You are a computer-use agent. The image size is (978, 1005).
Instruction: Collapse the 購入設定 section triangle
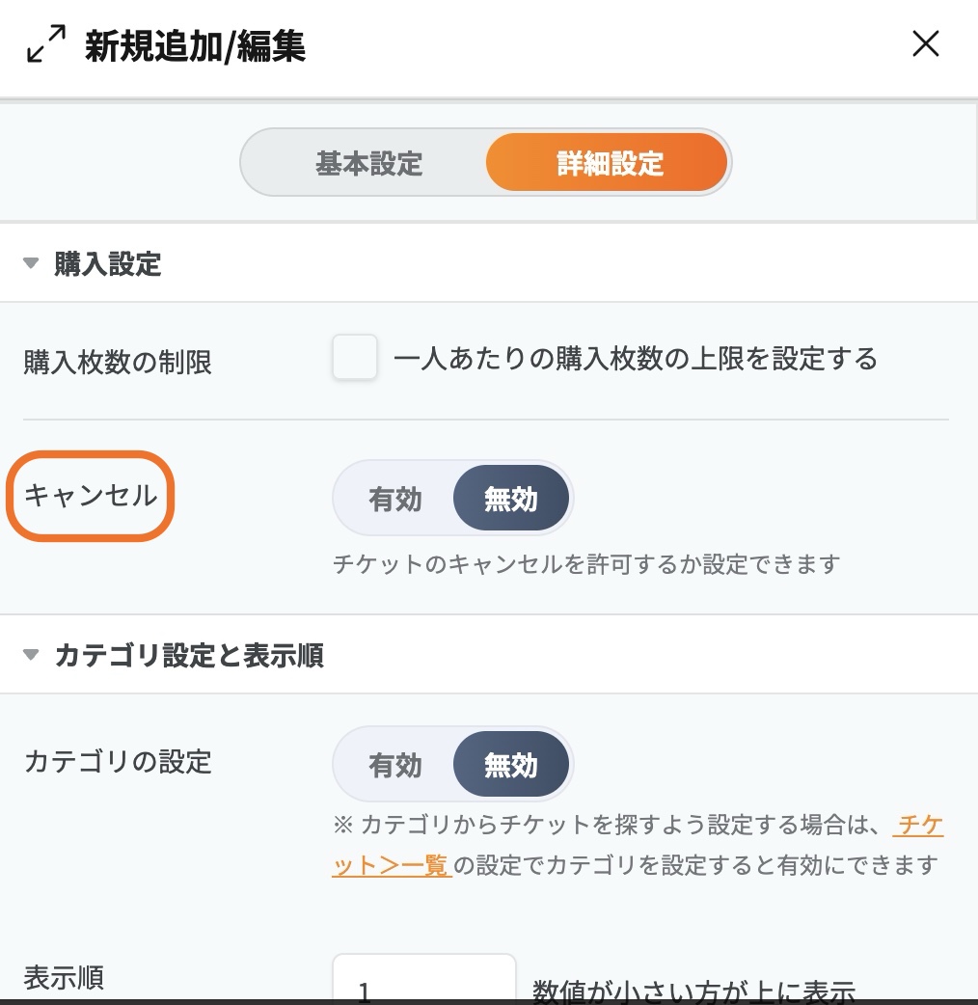click(x=31, y=263)
